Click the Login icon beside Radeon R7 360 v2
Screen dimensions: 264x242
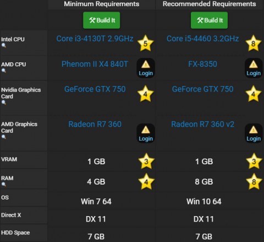254,133
